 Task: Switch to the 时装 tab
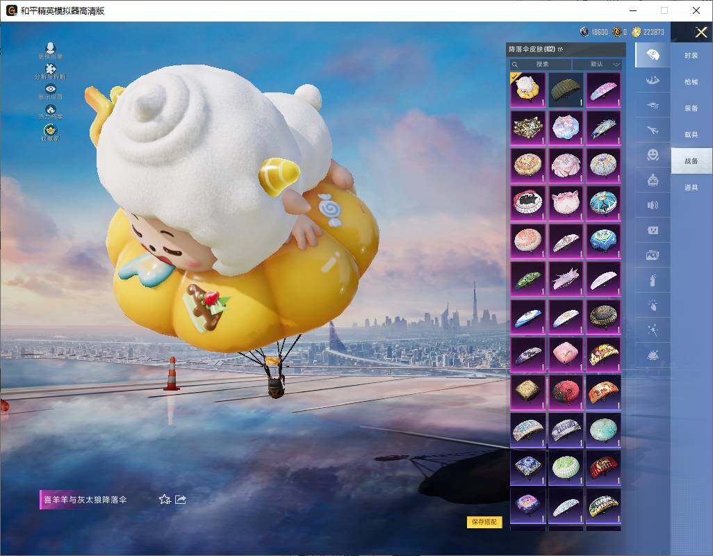pos(691,56)
